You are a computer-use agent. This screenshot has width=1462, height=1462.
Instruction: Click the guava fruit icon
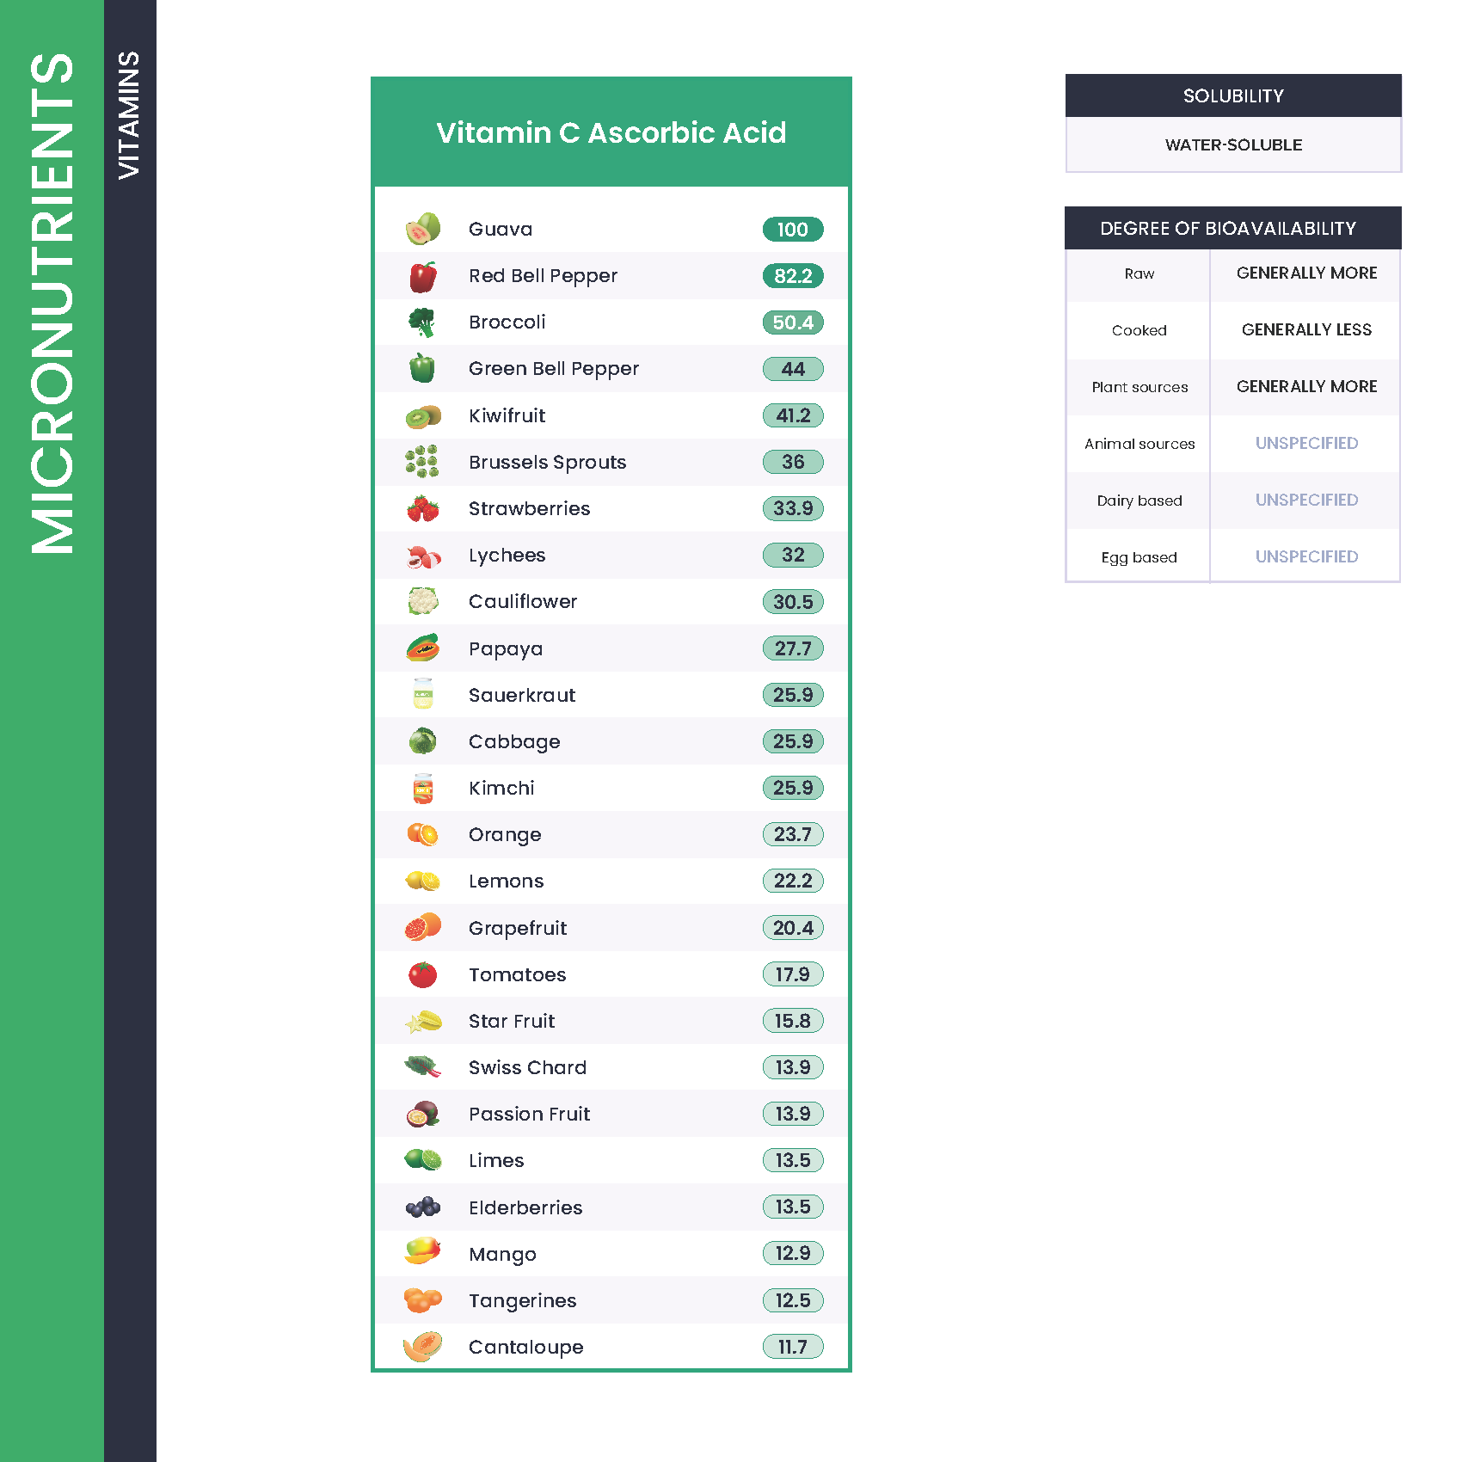tap(423, 229)
